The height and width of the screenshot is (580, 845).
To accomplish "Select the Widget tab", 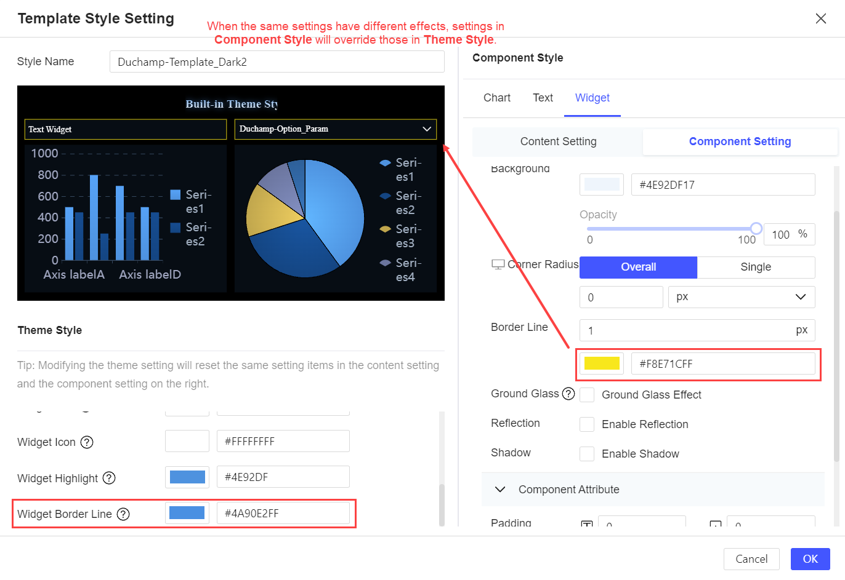I will pyautogui.click(x=592, y=98).
